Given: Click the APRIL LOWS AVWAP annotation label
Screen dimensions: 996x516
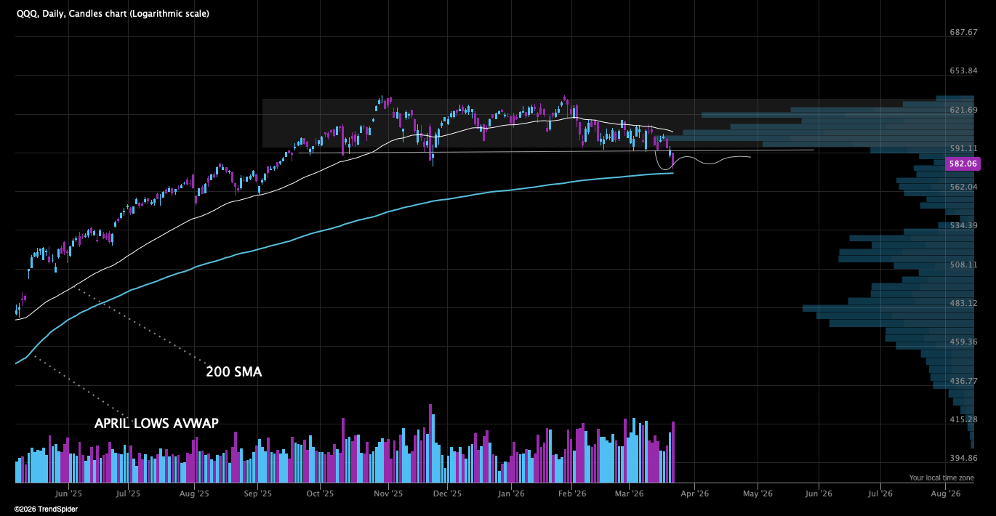Looking at the screenshot, I should [x=156, y=423].
